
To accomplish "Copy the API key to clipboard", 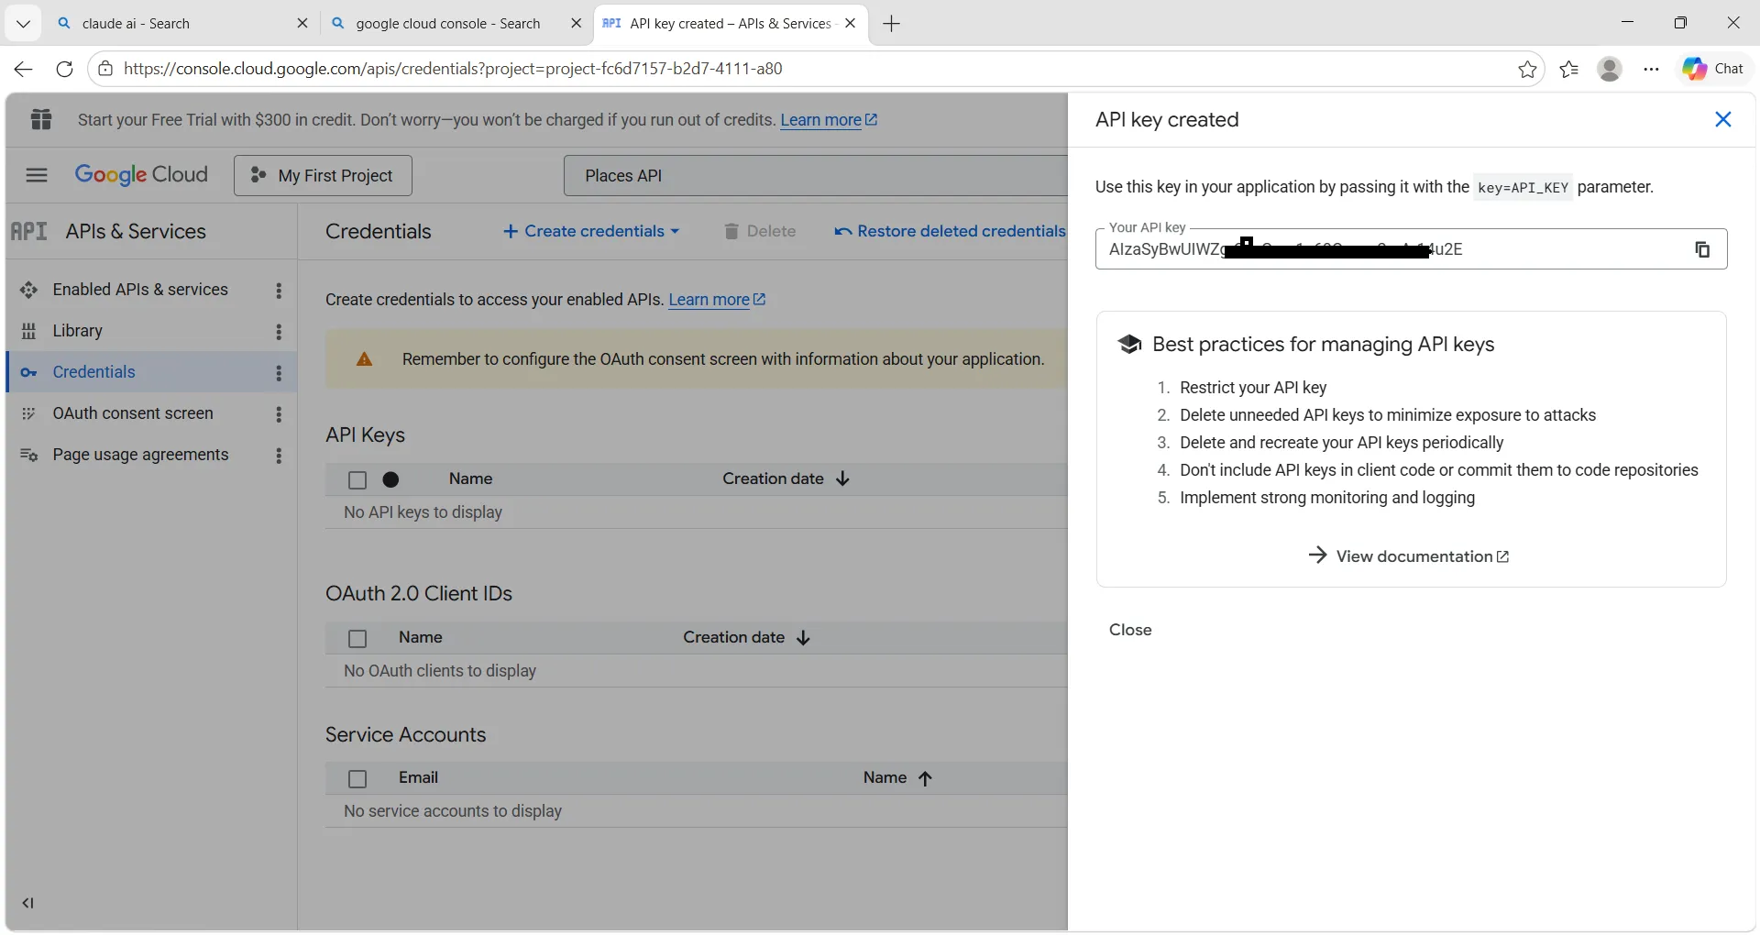I will point(1701,249).
